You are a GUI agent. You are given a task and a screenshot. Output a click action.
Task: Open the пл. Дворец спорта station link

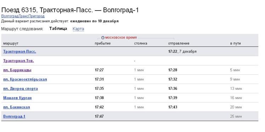[21, 88]
